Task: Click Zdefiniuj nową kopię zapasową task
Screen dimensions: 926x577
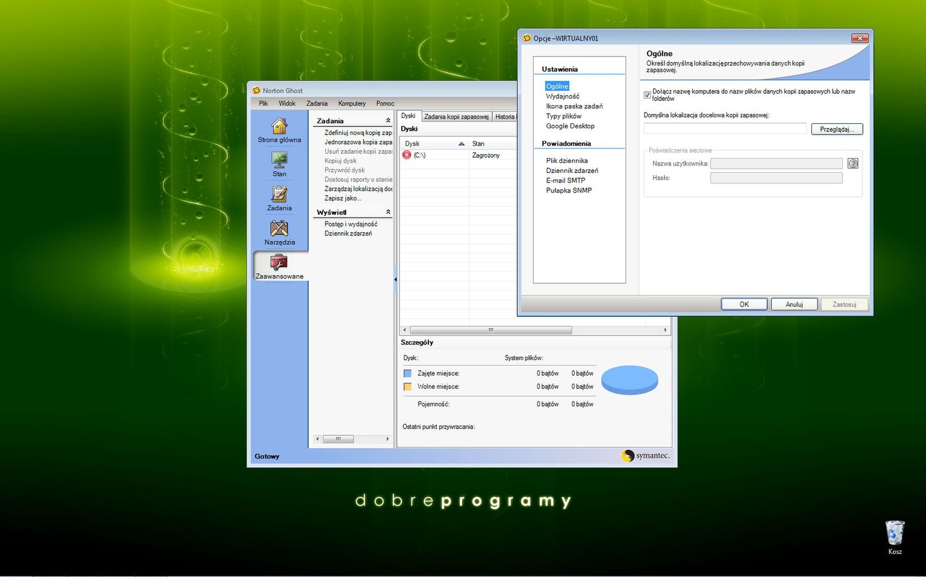Action: point(358,133)
